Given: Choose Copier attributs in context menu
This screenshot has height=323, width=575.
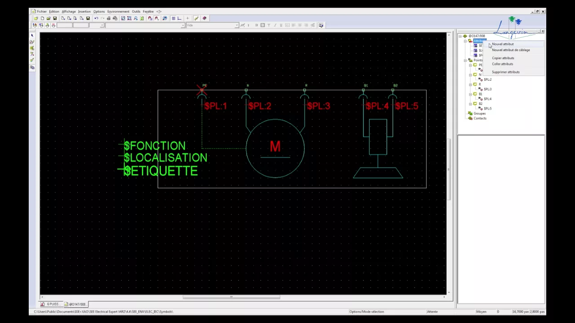Looking at the screenshot, I should 503,58.
